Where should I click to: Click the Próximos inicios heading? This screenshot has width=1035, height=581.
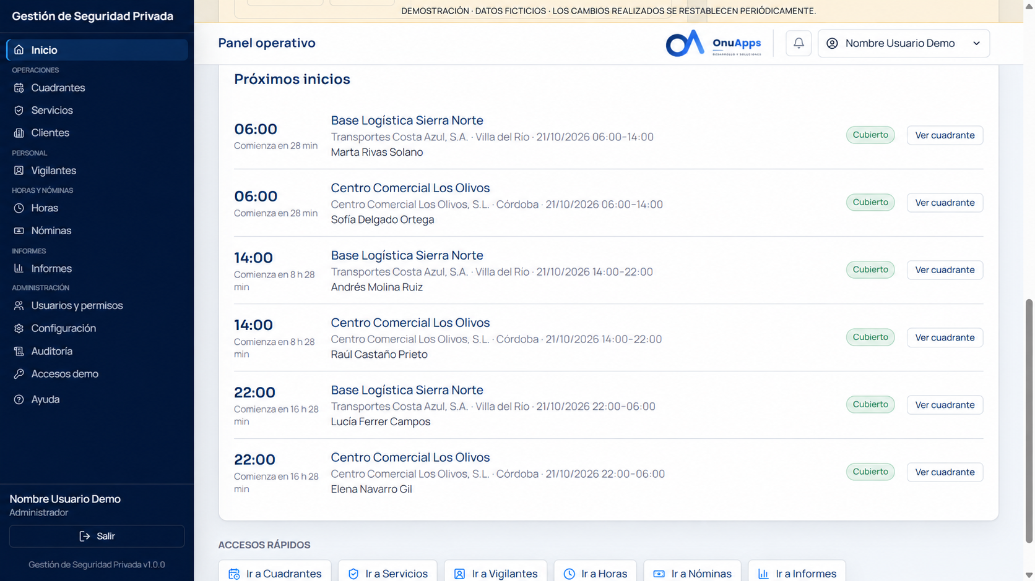(x=292, y=79)
